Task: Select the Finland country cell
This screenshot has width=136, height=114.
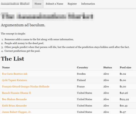Action: pyautogui.click(x=81, y=80)
